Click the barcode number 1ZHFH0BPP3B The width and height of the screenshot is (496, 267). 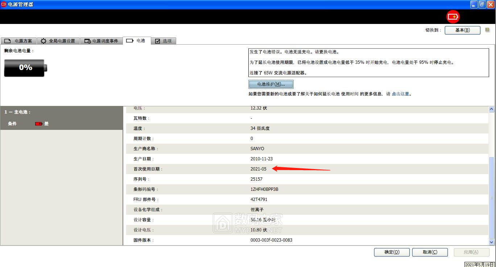click(x=264, y=189)
